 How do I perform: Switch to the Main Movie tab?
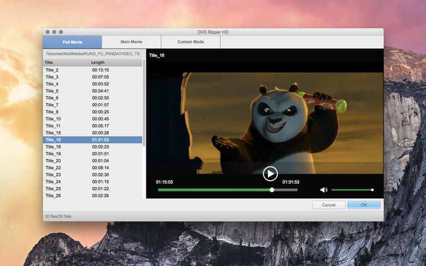(131, 42)
